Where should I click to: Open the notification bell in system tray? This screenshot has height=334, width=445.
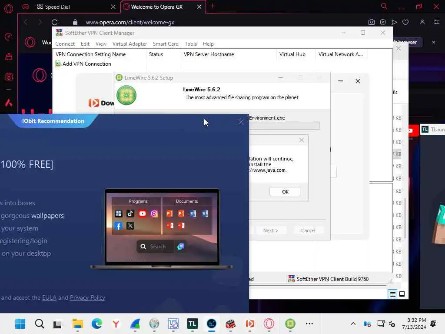click(x=433, y=324)
